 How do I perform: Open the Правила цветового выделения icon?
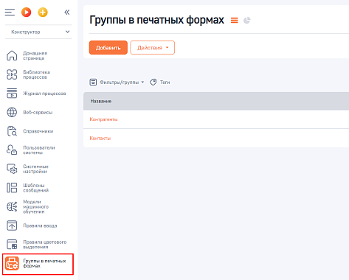12,245
